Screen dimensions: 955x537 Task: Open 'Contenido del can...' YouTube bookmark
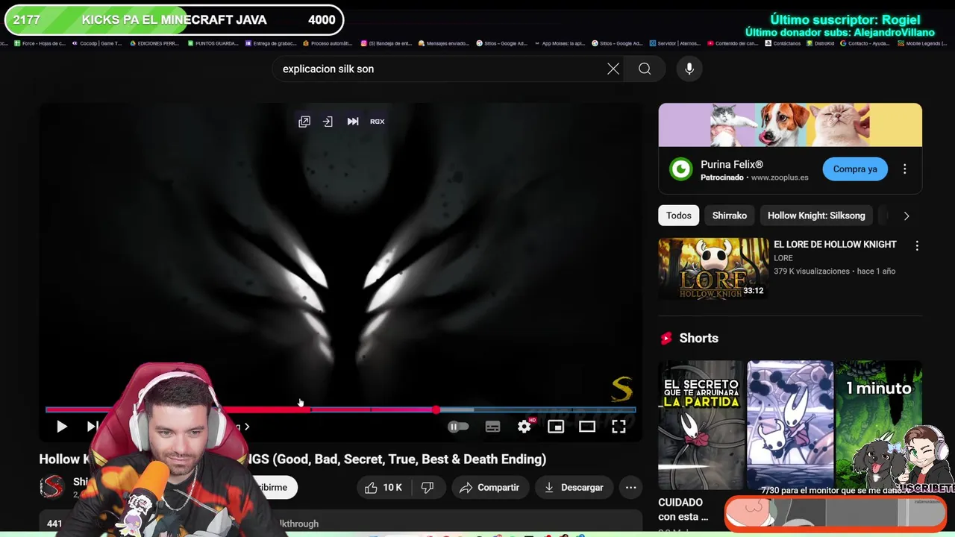point(733,43)
